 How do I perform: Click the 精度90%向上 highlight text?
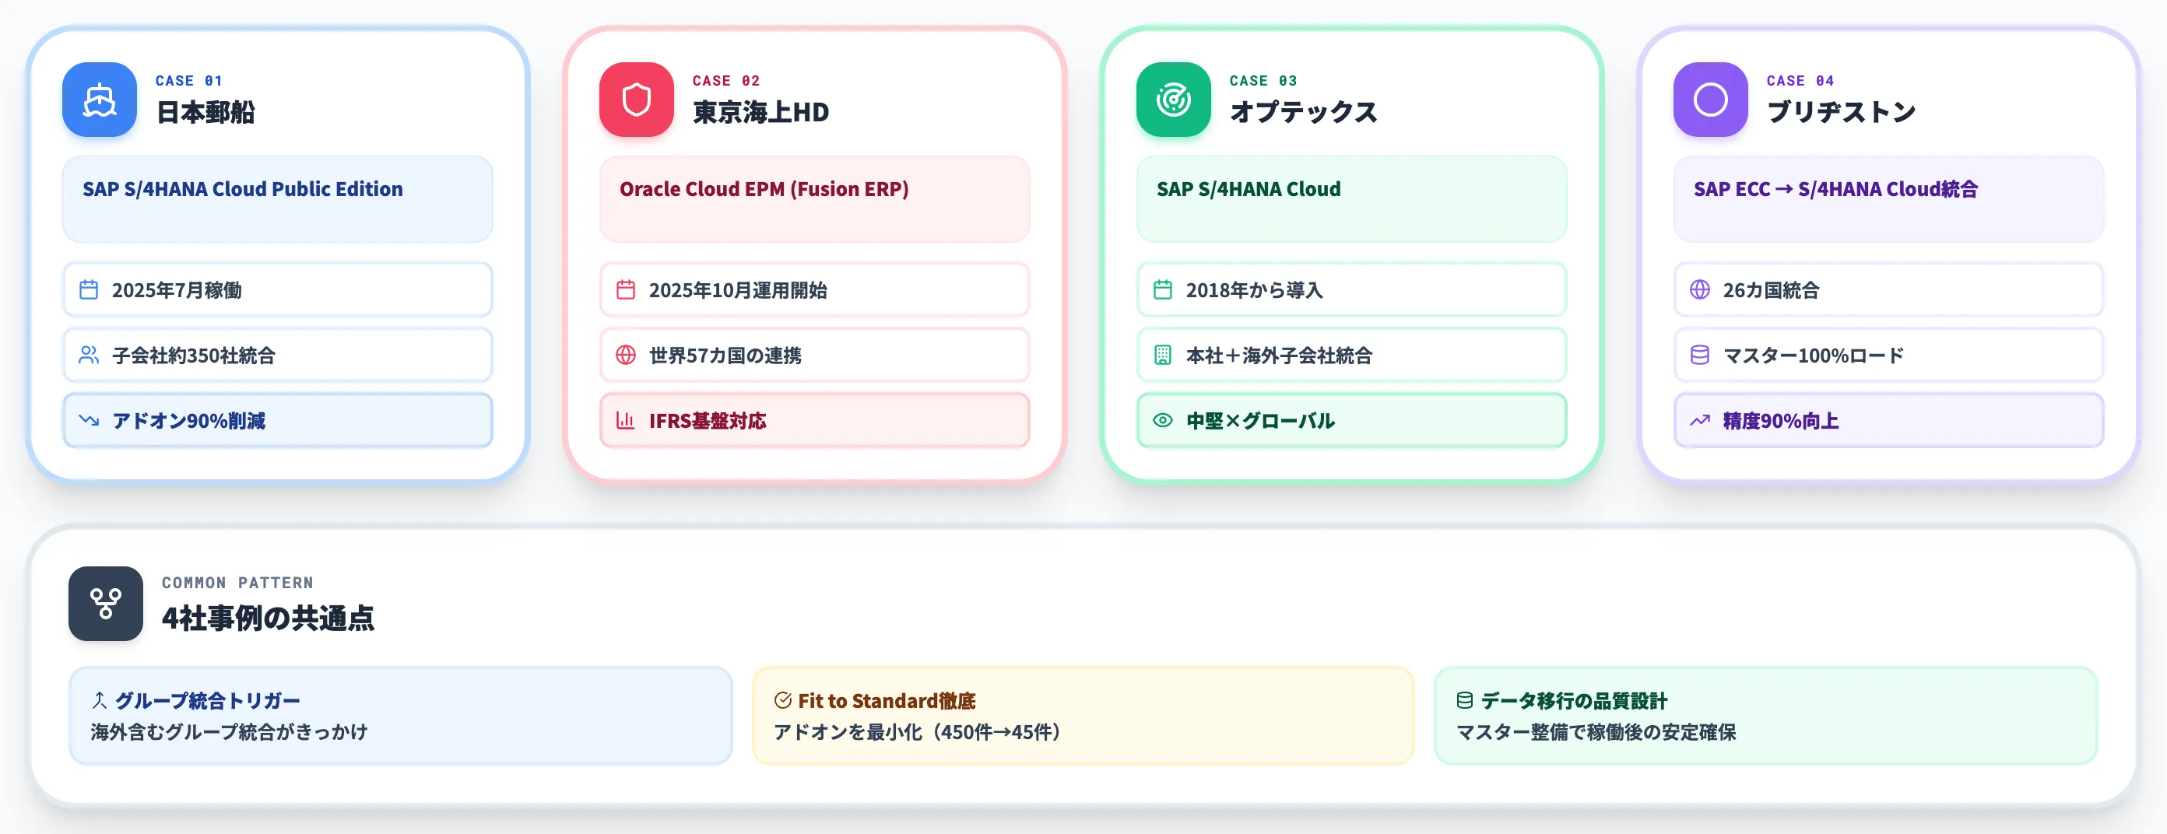click(x=1781, y=420)
